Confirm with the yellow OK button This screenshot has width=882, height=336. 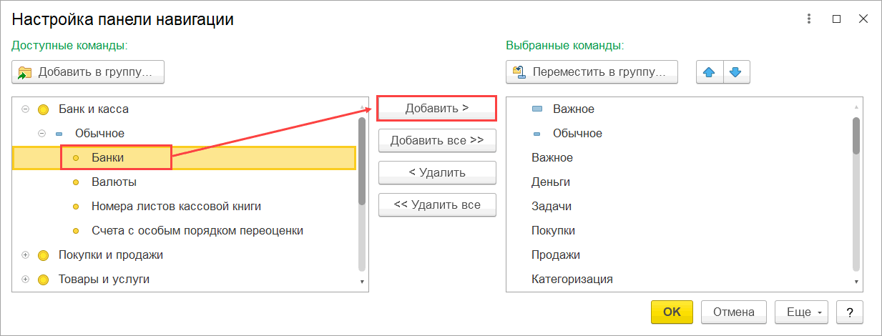click(x=672, y=312)
